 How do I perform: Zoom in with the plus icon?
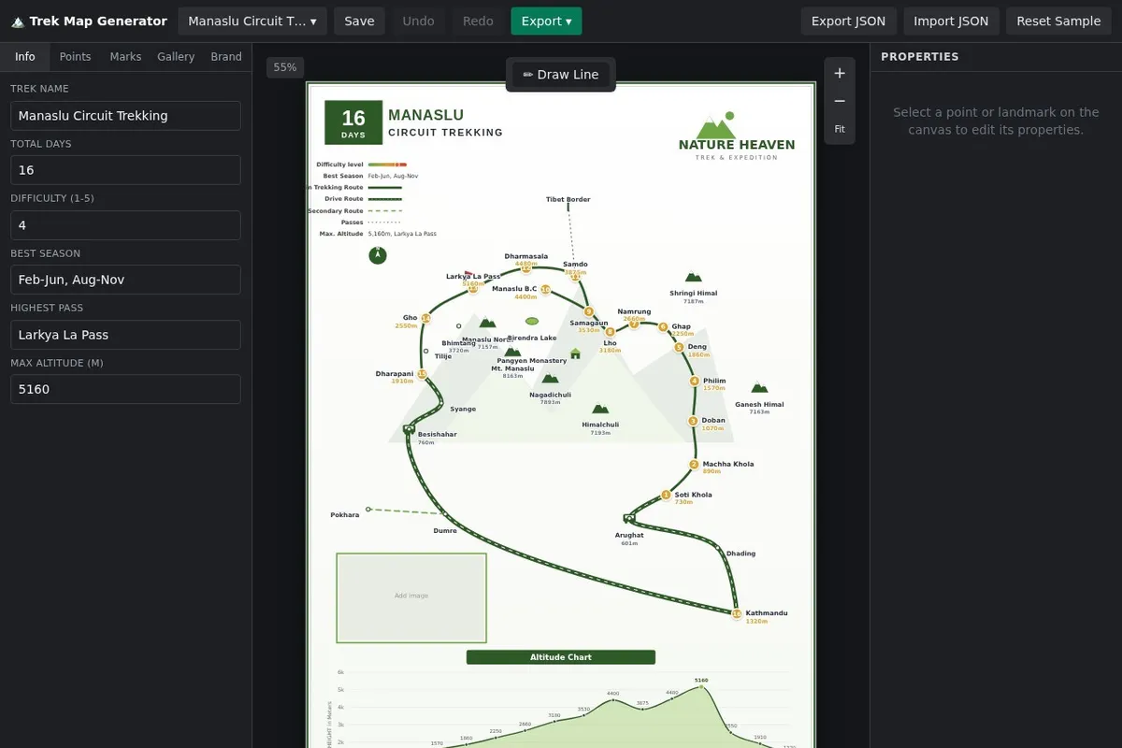click(x=840, y=73)
